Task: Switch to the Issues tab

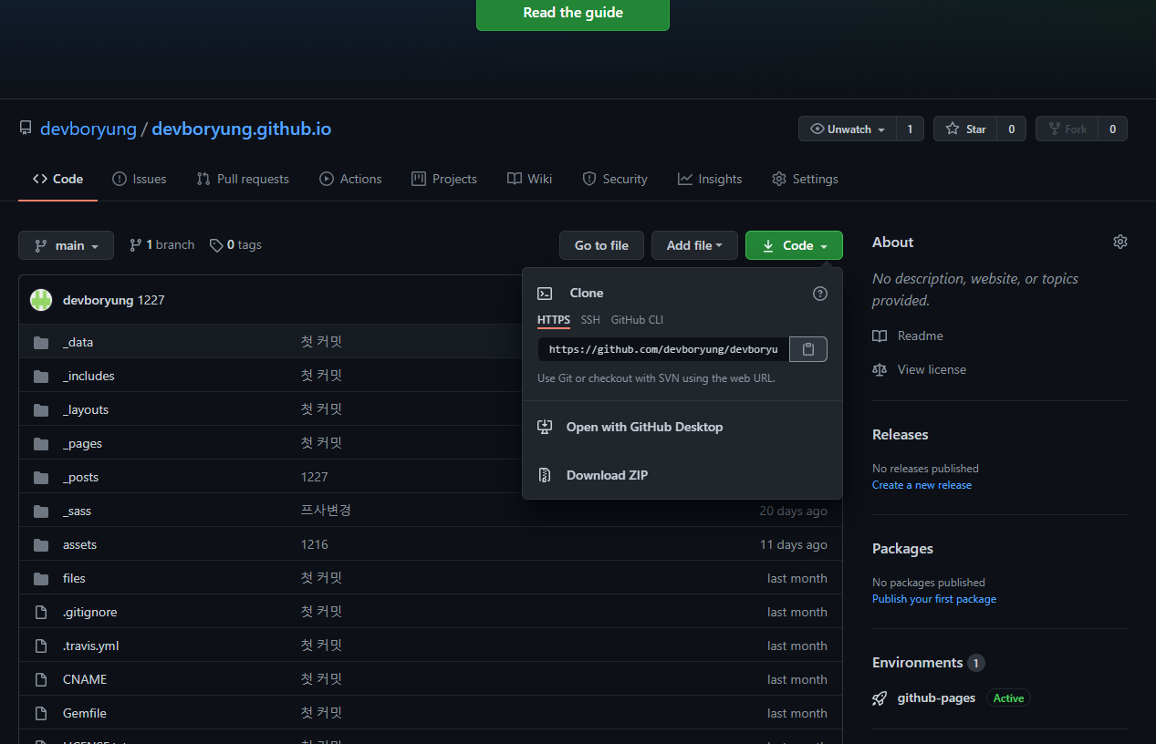Action: 140,179
